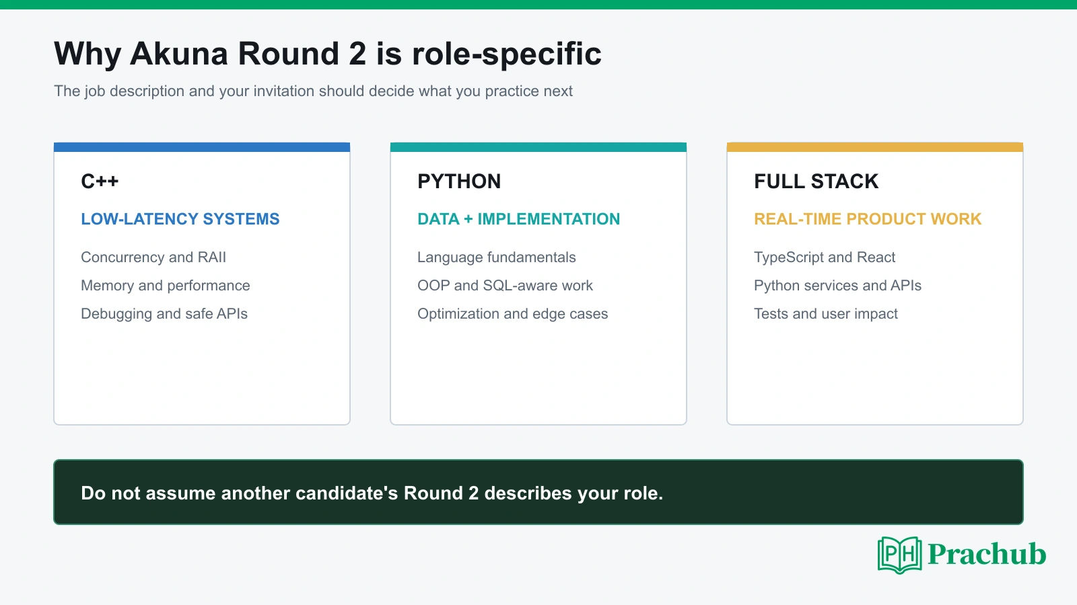Click the Prachub brand name text
1077x605 pixels.
pyautogui.click(x=987, y=555)
